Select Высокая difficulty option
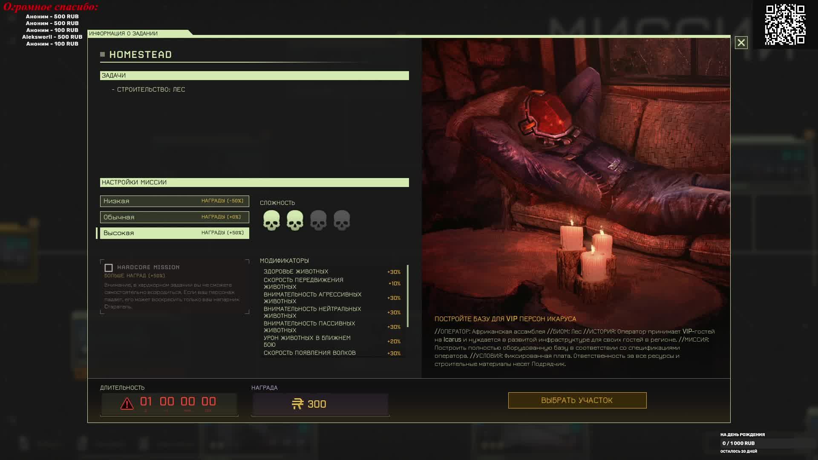Viewport: 818px width, 460px height. pos(174,233)
